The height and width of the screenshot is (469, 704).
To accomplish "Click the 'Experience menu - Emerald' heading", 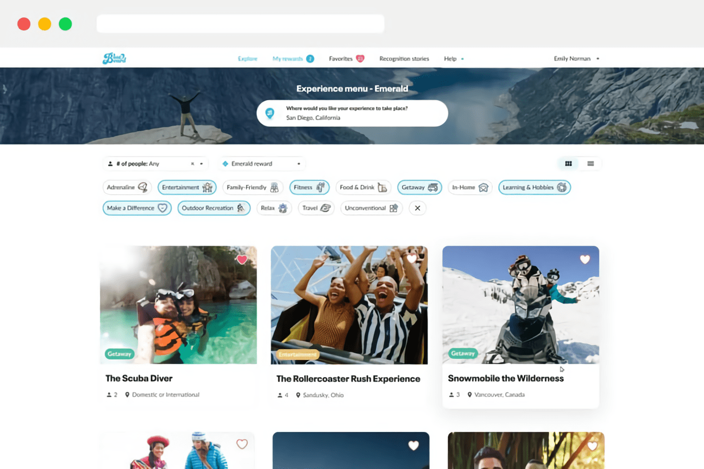I will click(x=352, y=89).
